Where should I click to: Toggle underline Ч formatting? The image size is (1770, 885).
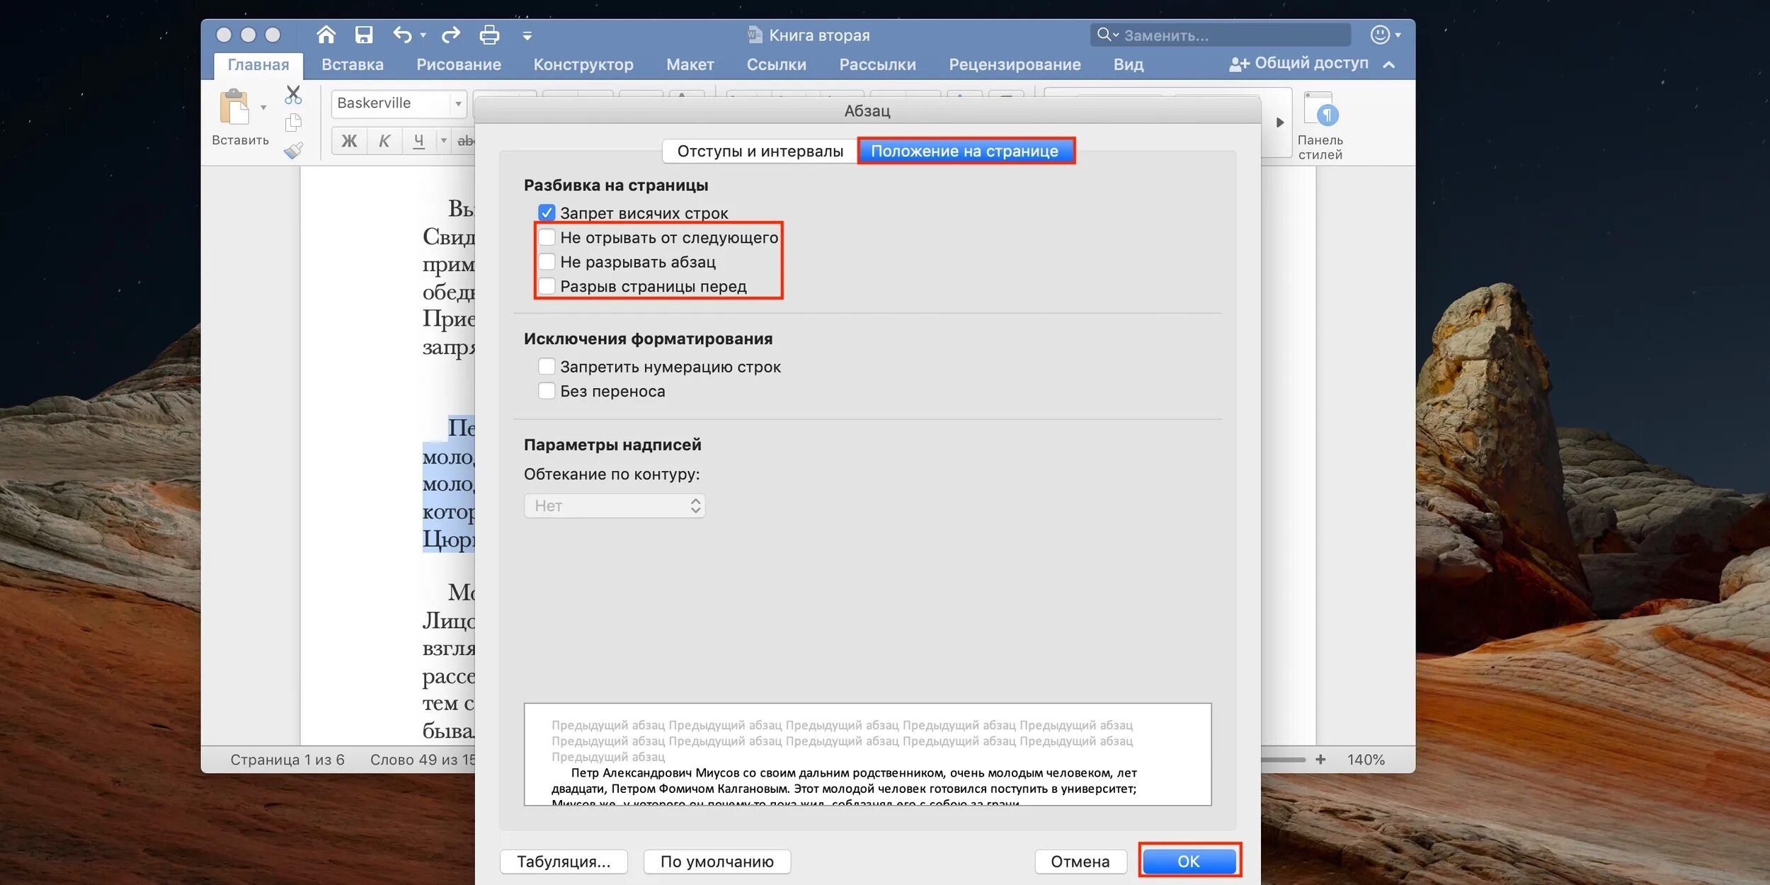(x=419, y=141)
